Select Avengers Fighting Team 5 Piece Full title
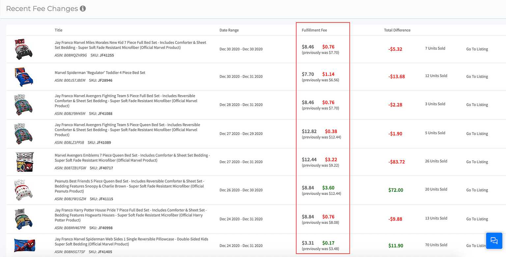The width and height of the screenshot is (506, 257). 126,101
